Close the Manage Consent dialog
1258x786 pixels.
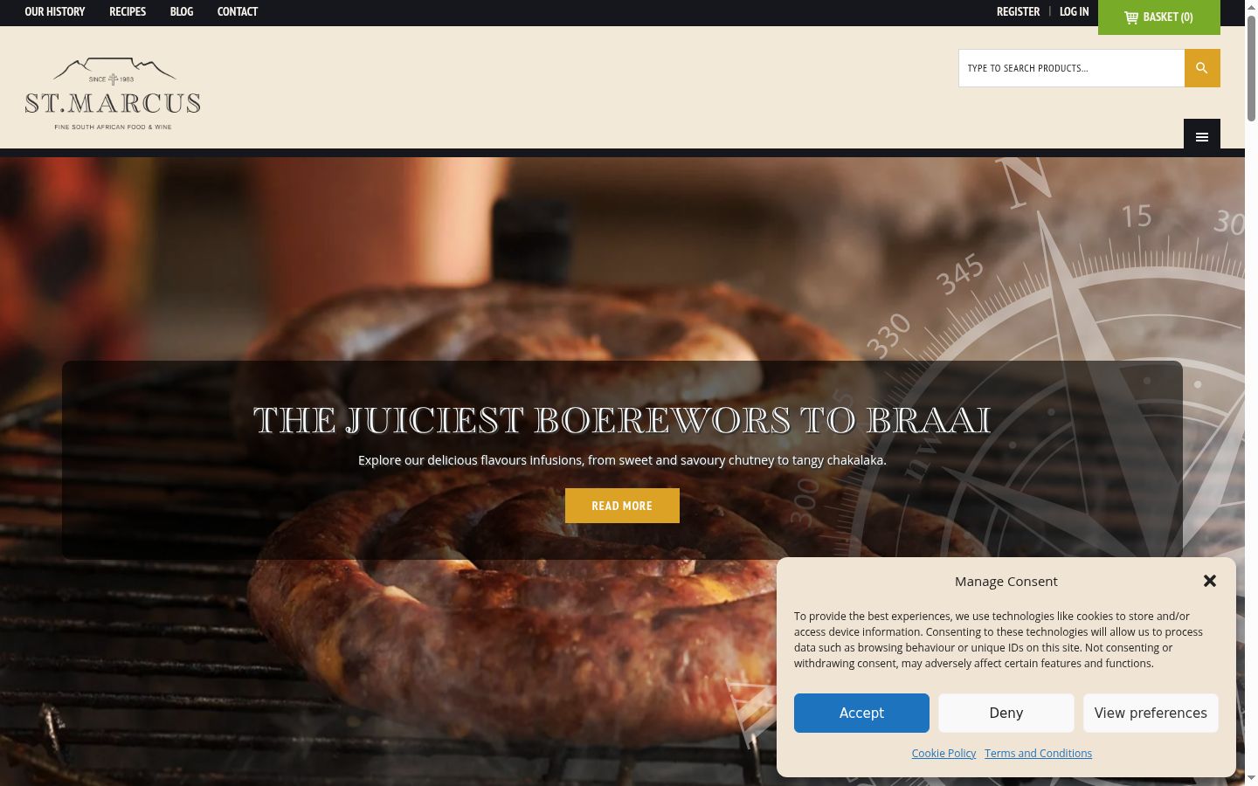pos(1210,581)
